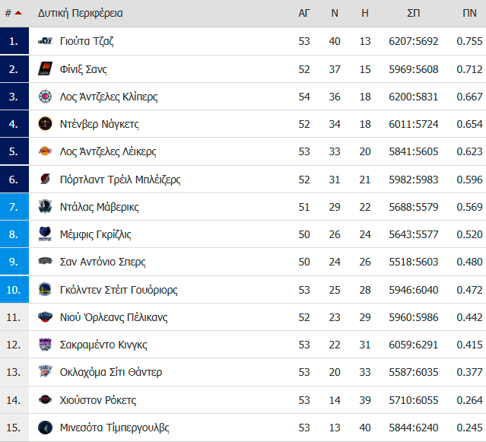The height and width of the screenshot is (442, 486).
Task: Open the Σακραμέντο Κινγκς team link
Action: [103, 345]
